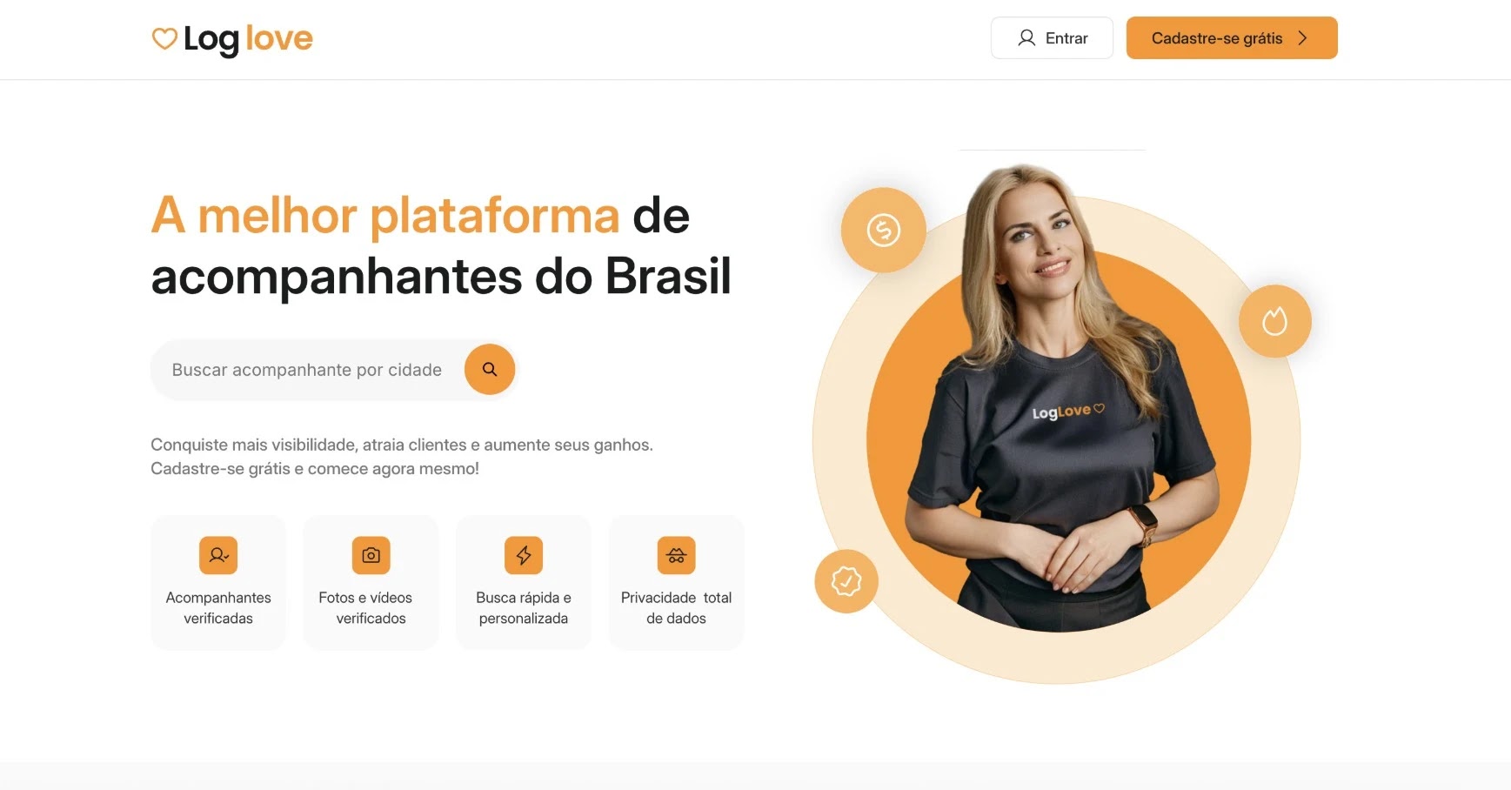Click the lightning bolt icon for Busca rápida
Viewport: 1511px width, 790px height.
point(524,555)
